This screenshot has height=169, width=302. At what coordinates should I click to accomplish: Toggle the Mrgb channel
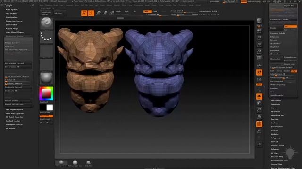coord(118,11)
